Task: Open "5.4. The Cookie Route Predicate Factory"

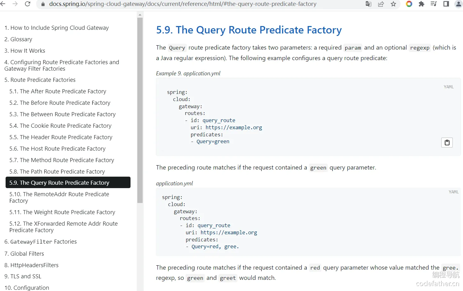Action: [x=60, y=126]
